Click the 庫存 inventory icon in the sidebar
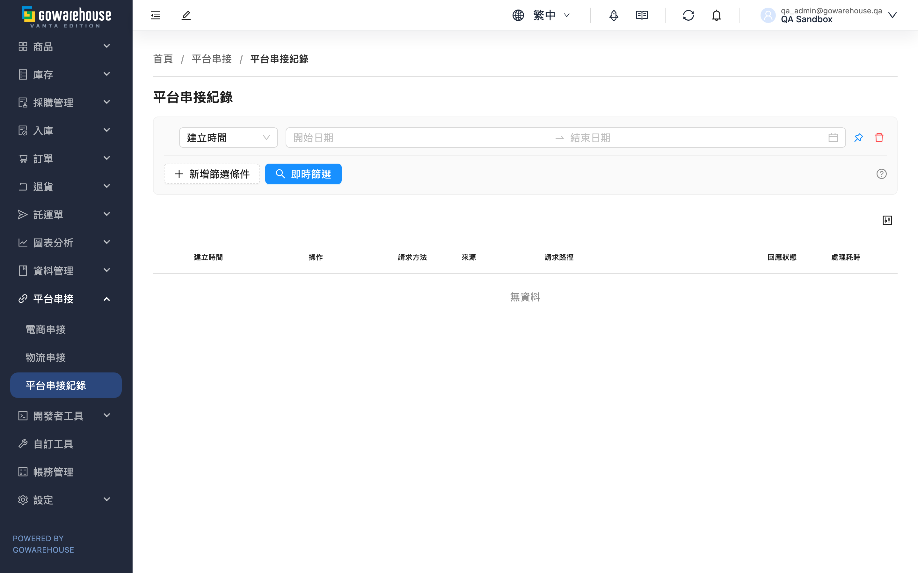 23,74
